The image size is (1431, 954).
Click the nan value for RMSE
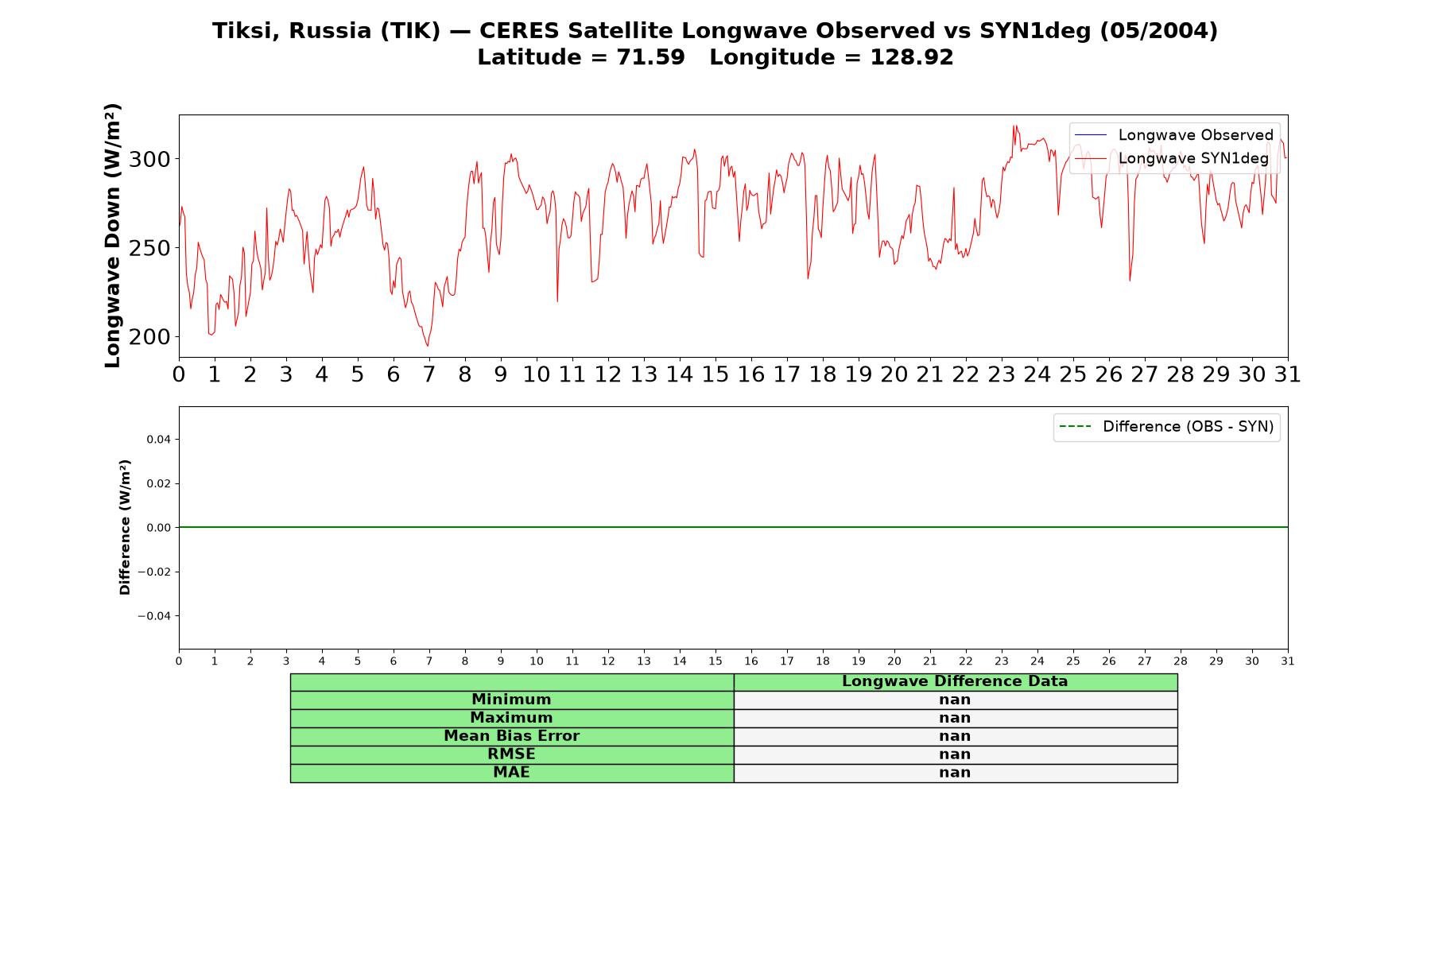(x=956, y=754)
